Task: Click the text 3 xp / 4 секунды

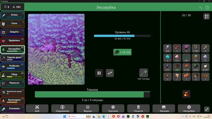Action: [92, 100]
